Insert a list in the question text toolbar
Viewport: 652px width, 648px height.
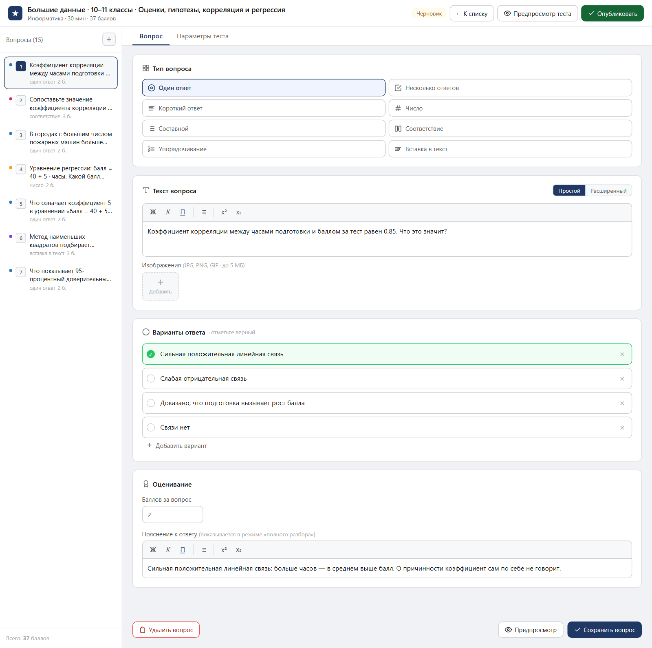pos(204,212)
